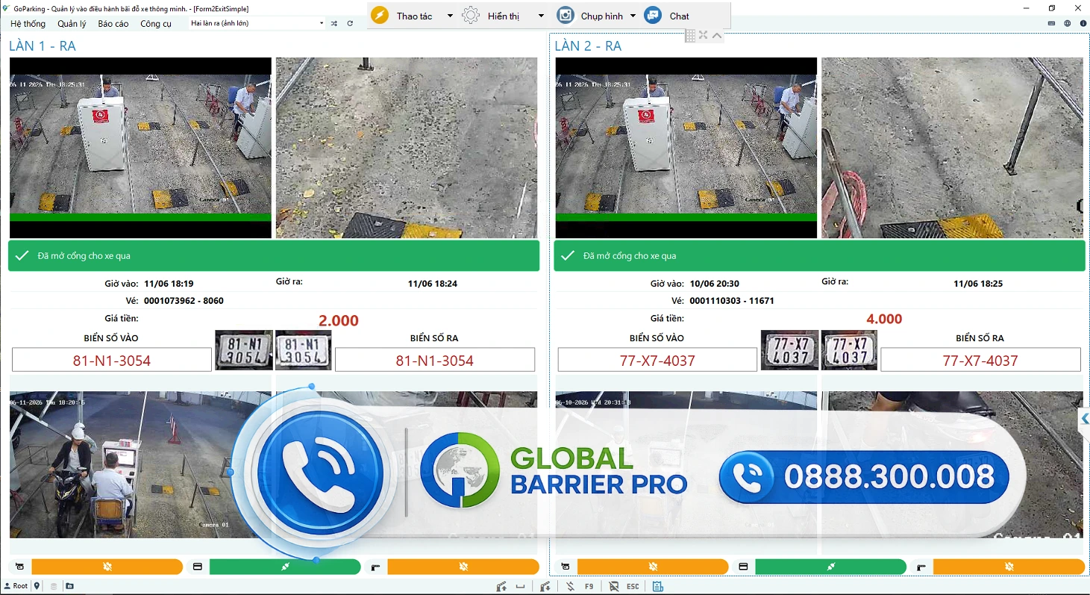1090x595 pixels.
Task: Click the Làn 1 entry plate thumbnail 81-N1
Action: (243, 350)
